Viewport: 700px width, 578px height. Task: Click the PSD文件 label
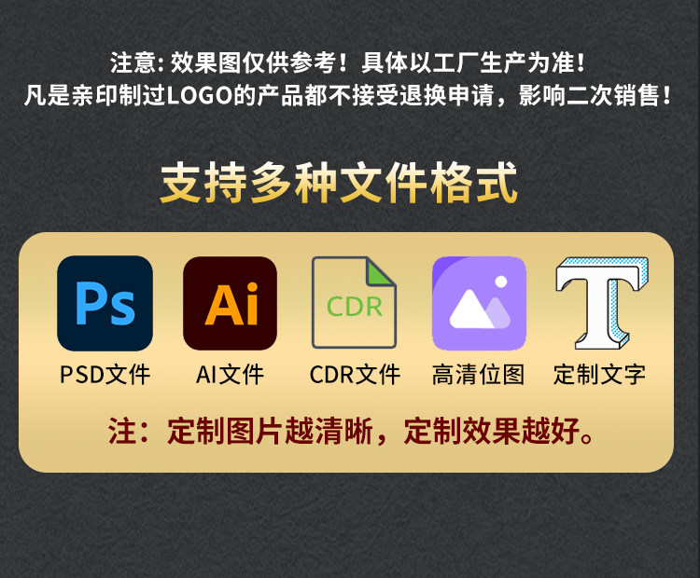pos(105,375)
